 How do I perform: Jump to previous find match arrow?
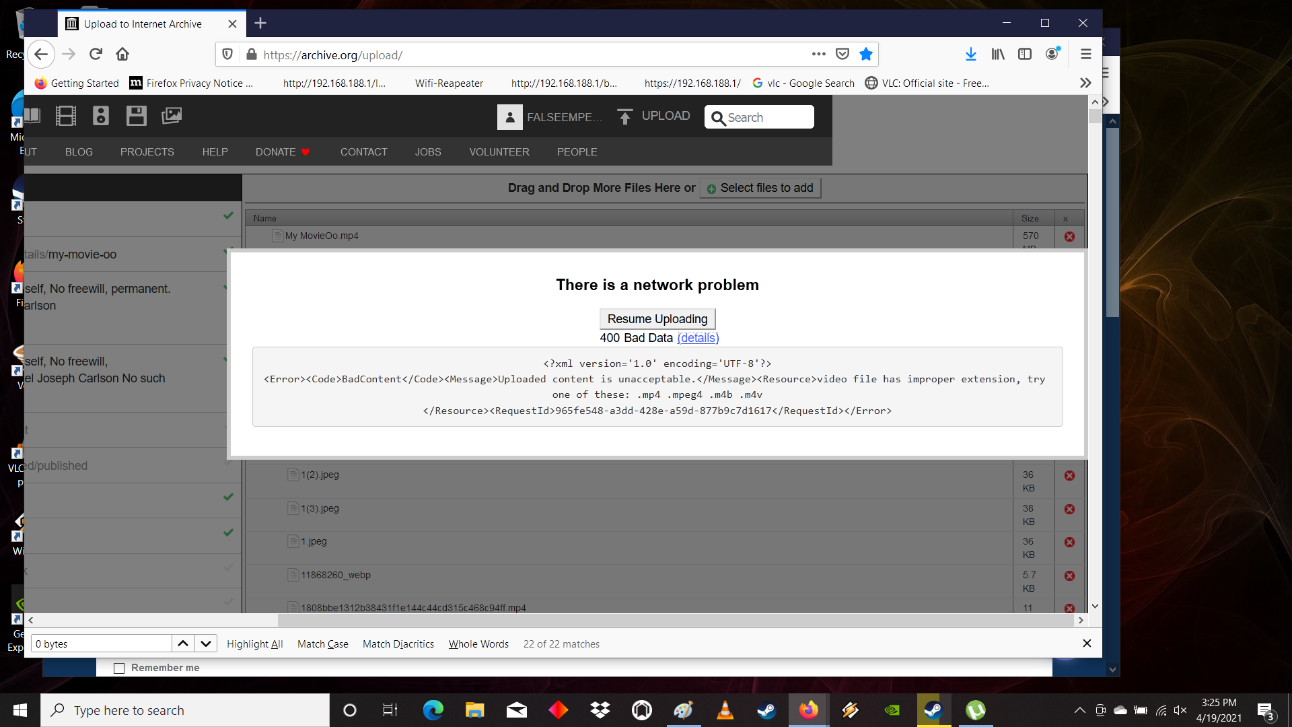[183, 644]
